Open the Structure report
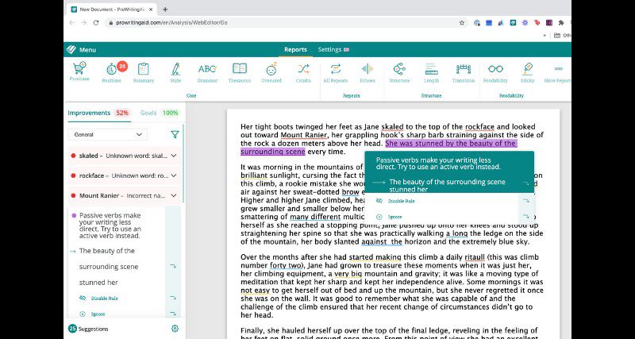Viewport: 635px width, 339px height. click(x=399, y=73)
